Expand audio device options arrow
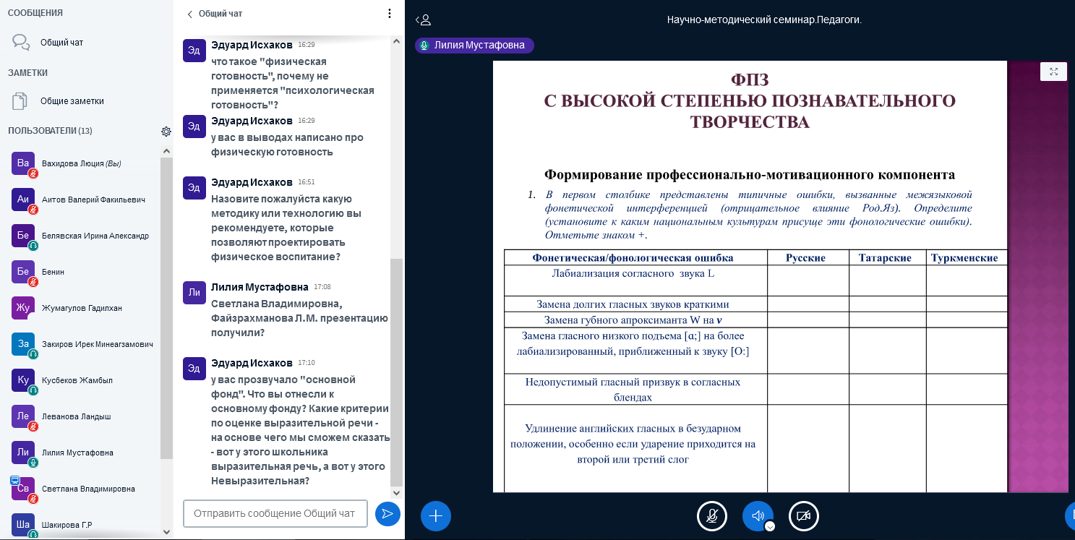 tap(770, 526)
